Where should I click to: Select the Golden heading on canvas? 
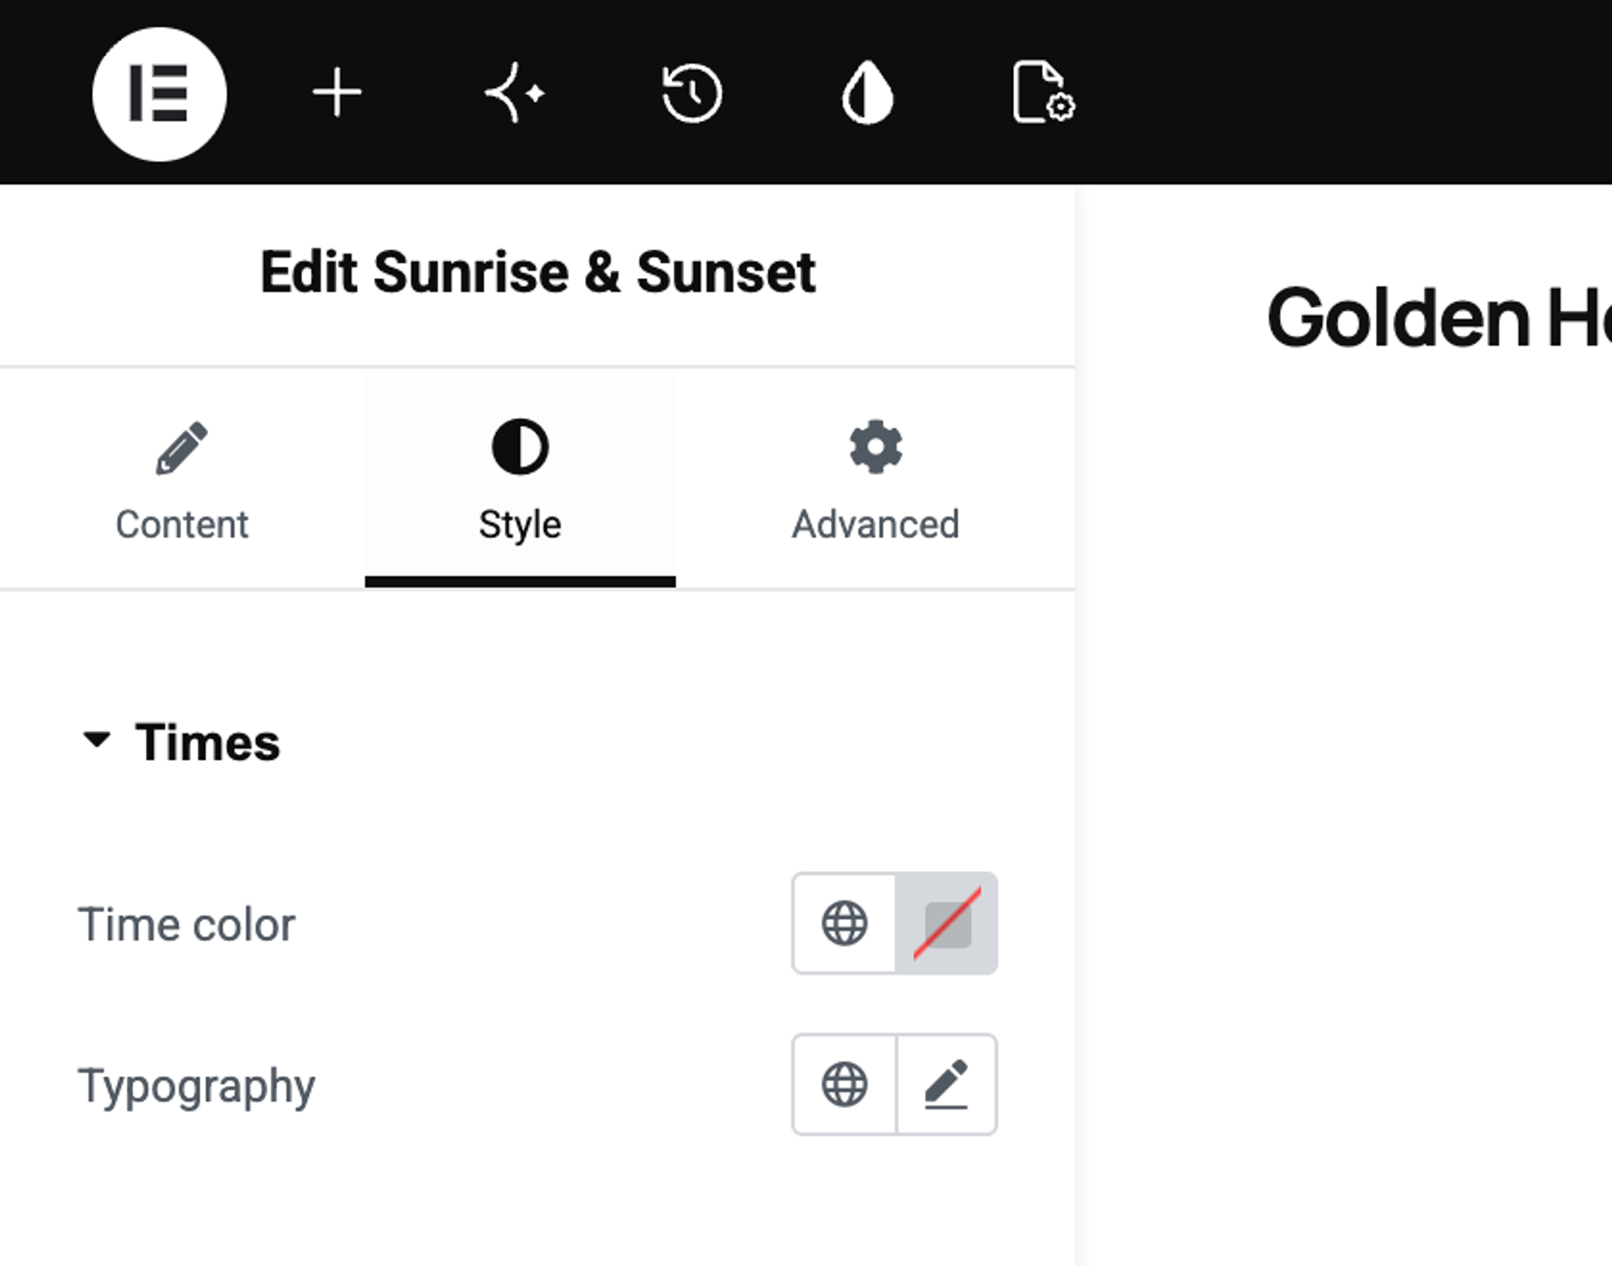(x=1439, y=318)
